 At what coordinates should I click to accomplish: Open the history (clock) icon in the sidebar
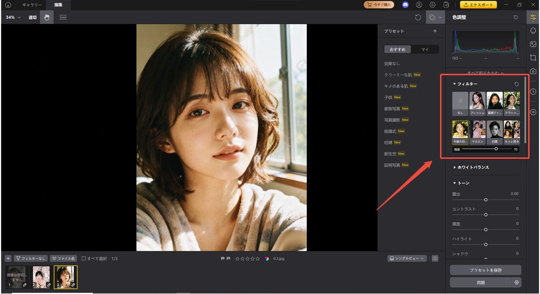[x=533, y=91]
